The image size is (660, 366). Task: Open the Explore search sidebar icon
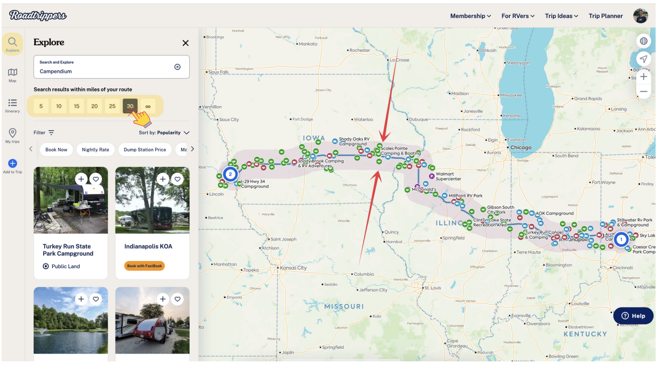point(12,44)
